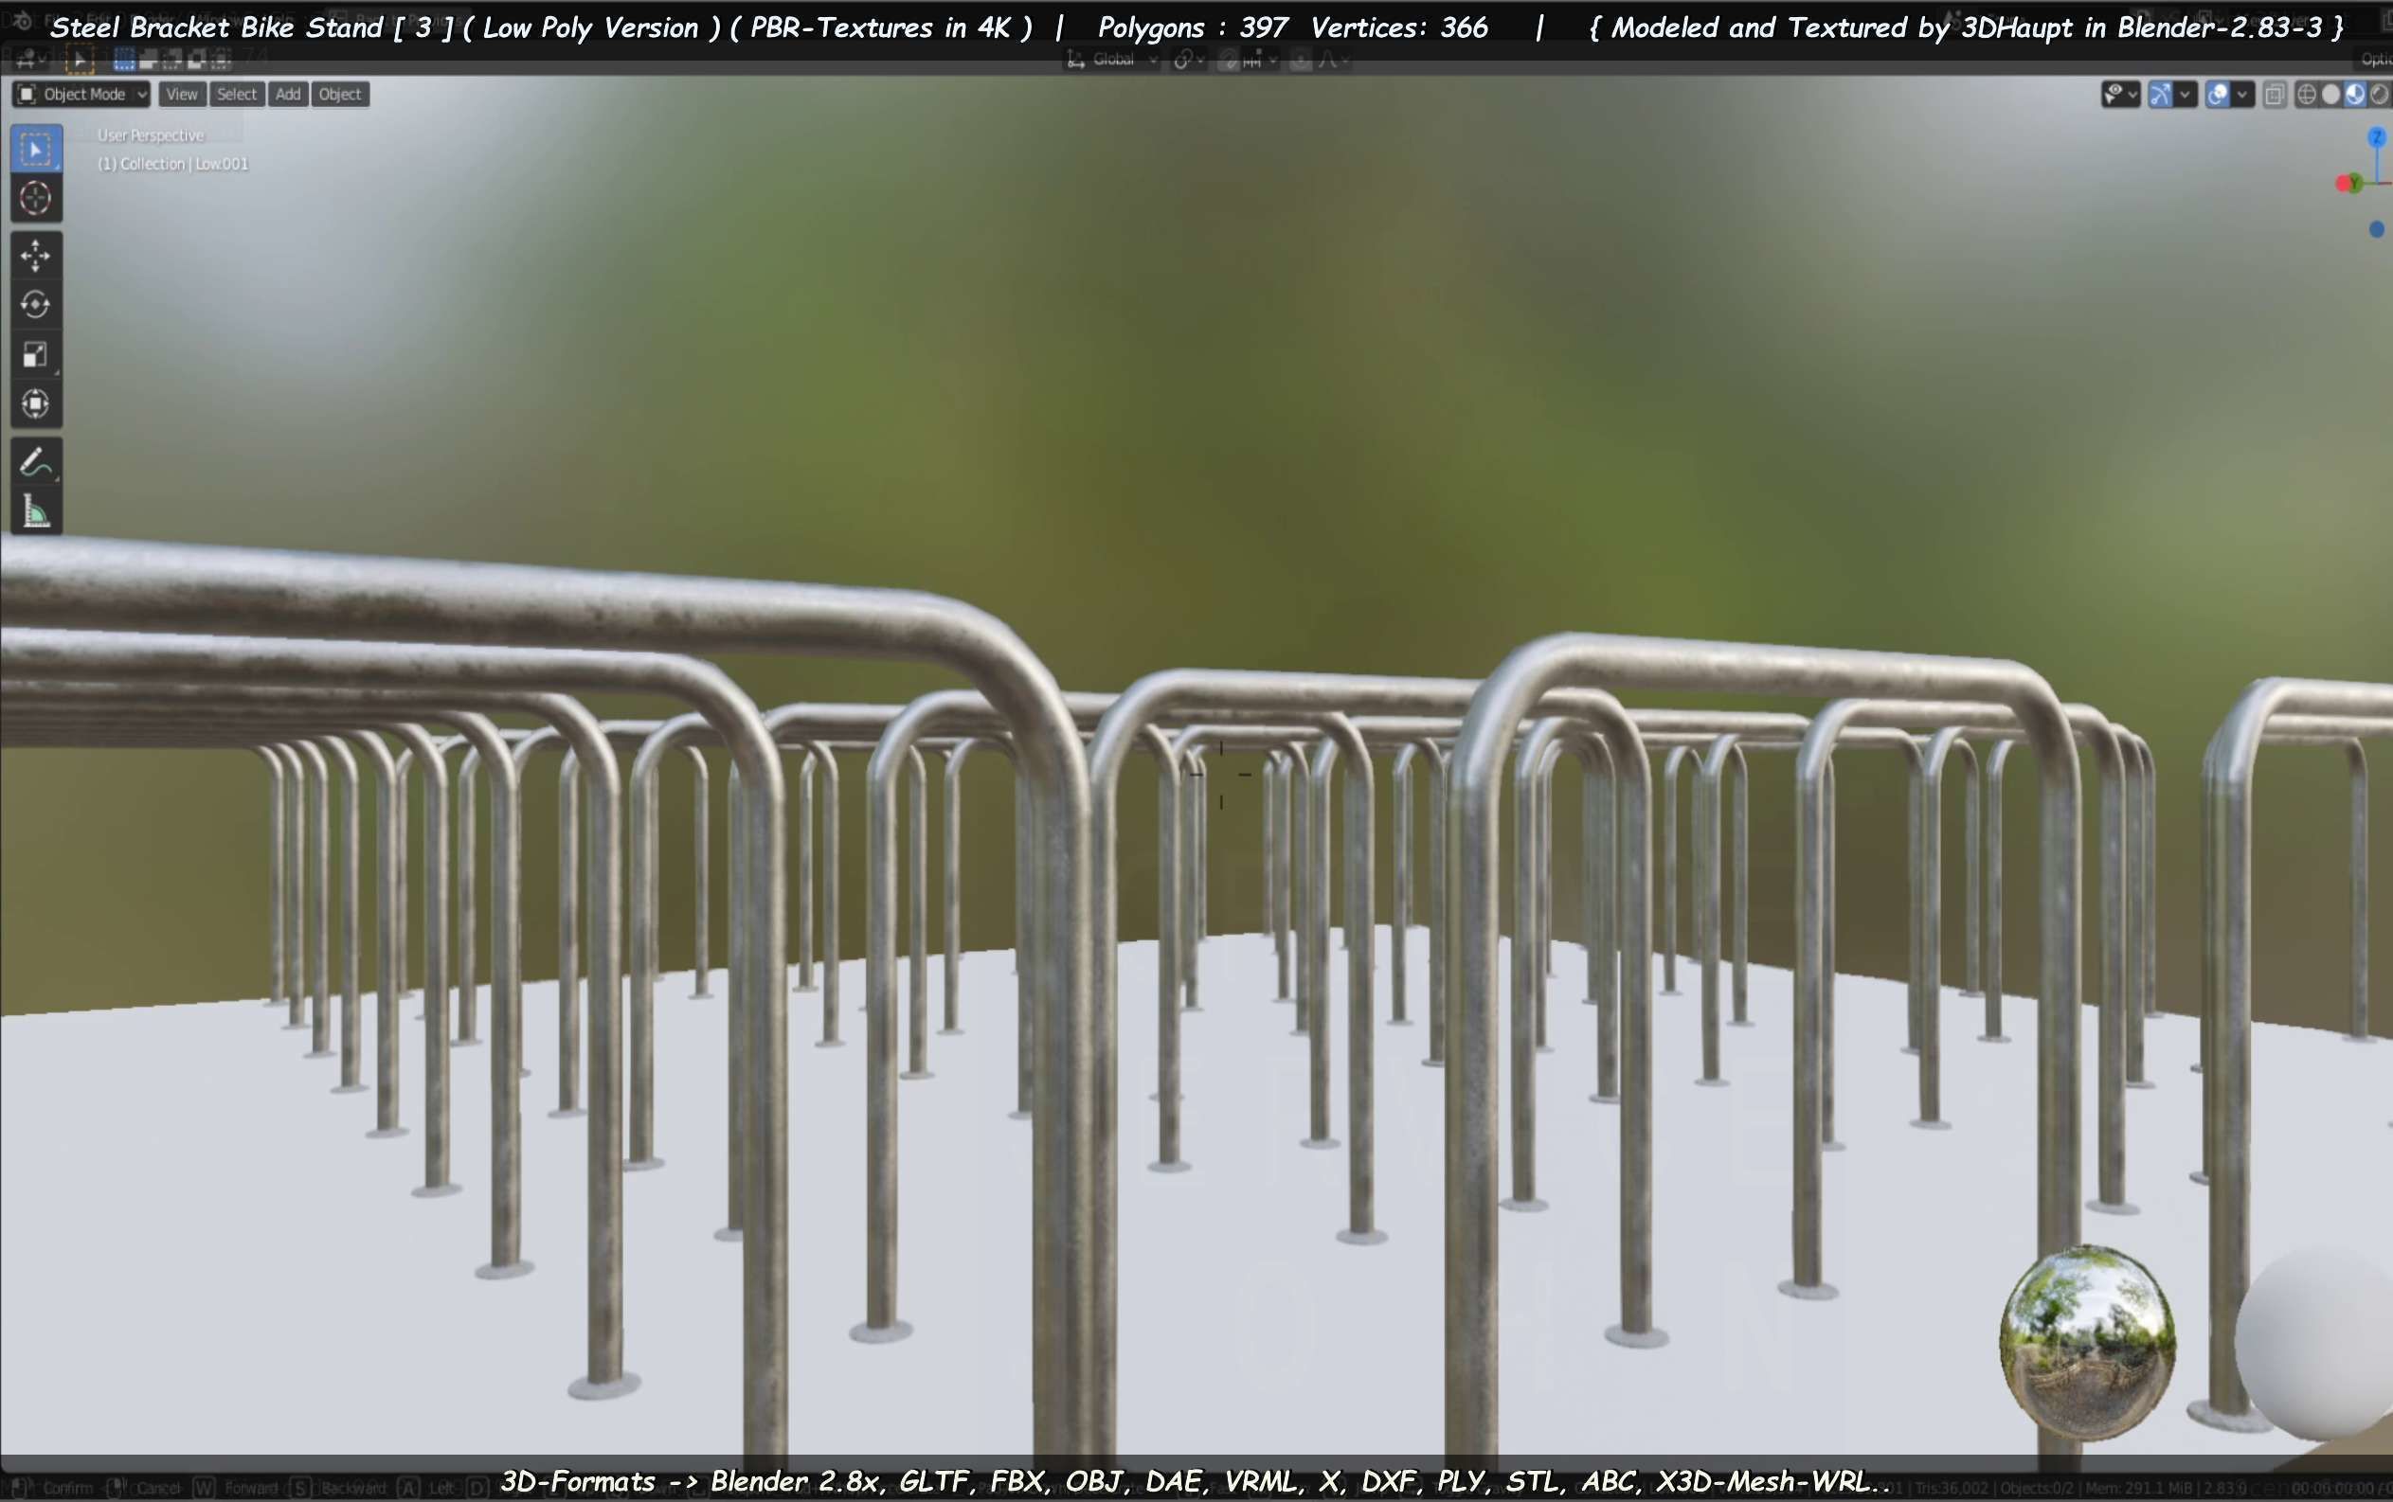Screen dimensions: 2393x1502
Task: Click the Z axis on navigation gizmo
Action: coord(2376,137)
